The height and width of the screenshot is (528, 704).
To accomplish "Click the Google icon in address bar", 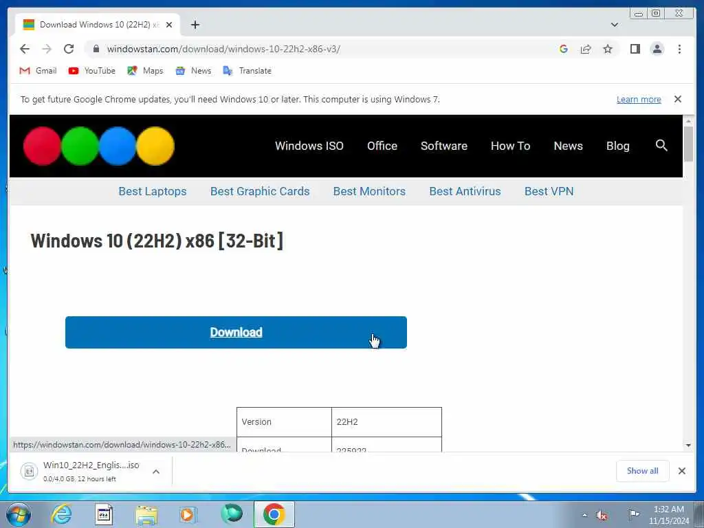I will coord(564,49).
